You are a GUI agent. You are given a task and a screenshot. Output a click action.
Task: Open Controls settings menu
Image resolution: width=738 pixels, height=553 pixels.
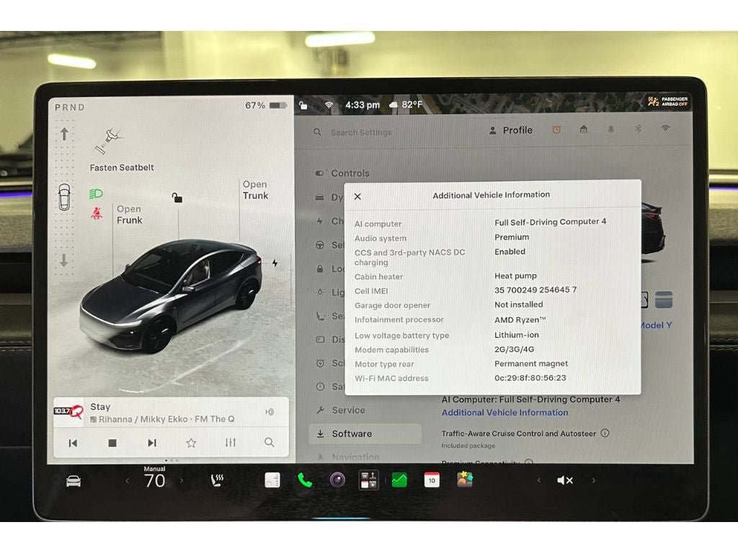tap(342, 173)
